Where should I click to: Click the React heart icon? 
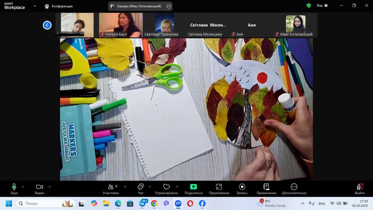point(166,187)
